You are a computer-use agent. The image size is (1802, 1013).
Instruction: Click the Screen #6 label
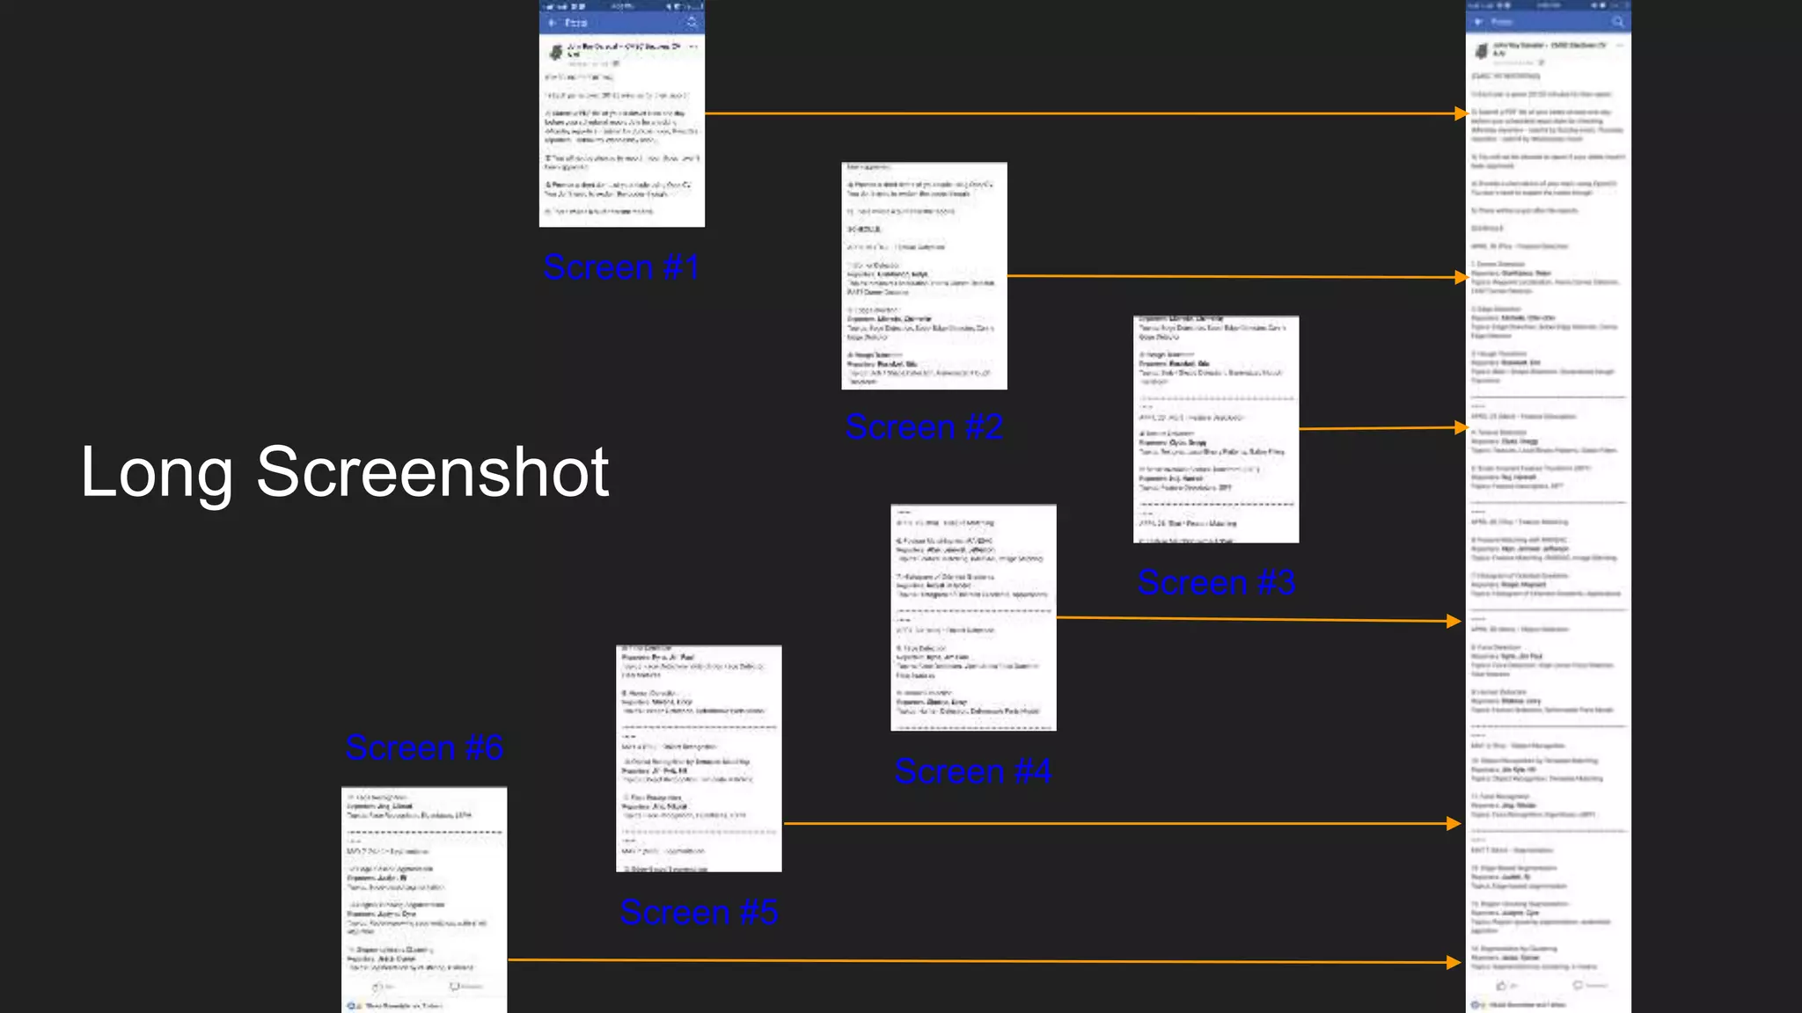click(x=424, y=747)
